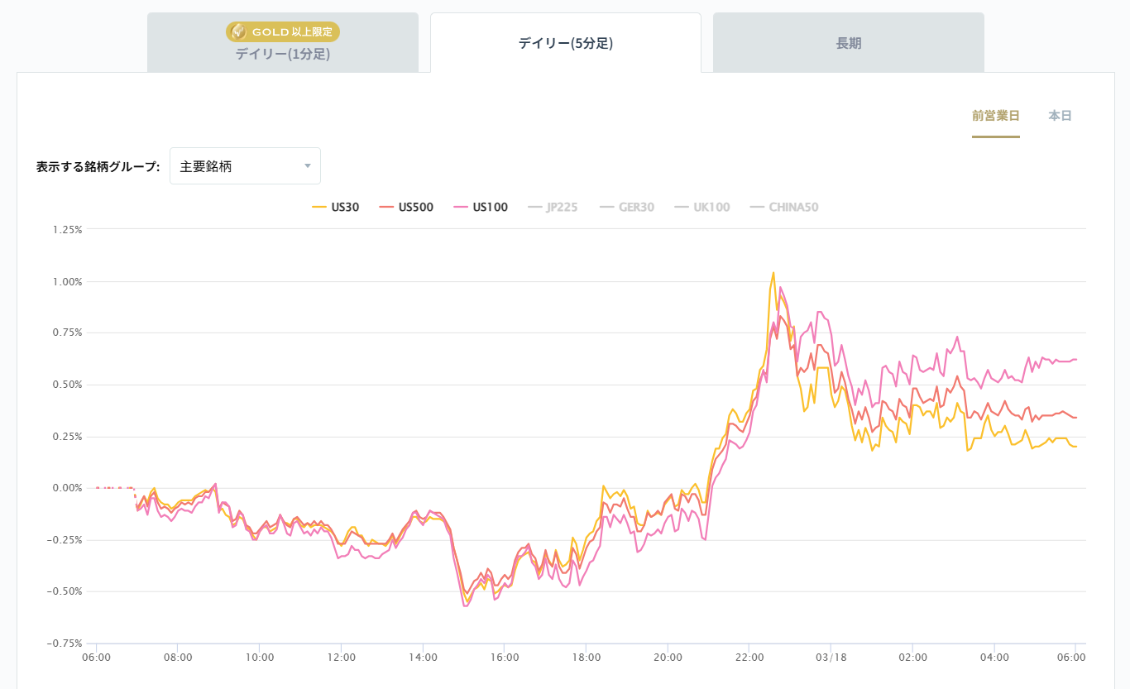Open the 長期 tab
1130x689 pixels.
coord(849,44)
